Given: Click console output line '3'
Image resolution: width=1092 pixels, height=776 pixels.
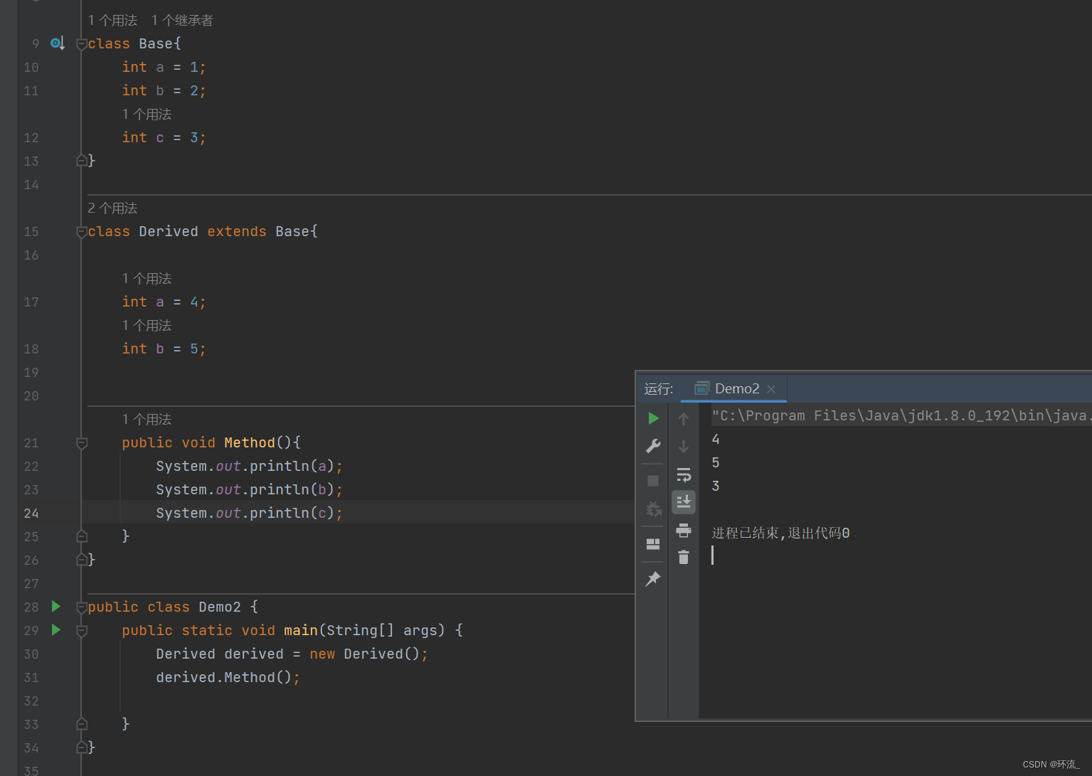Looking at the screenshot, I should 716,487.
